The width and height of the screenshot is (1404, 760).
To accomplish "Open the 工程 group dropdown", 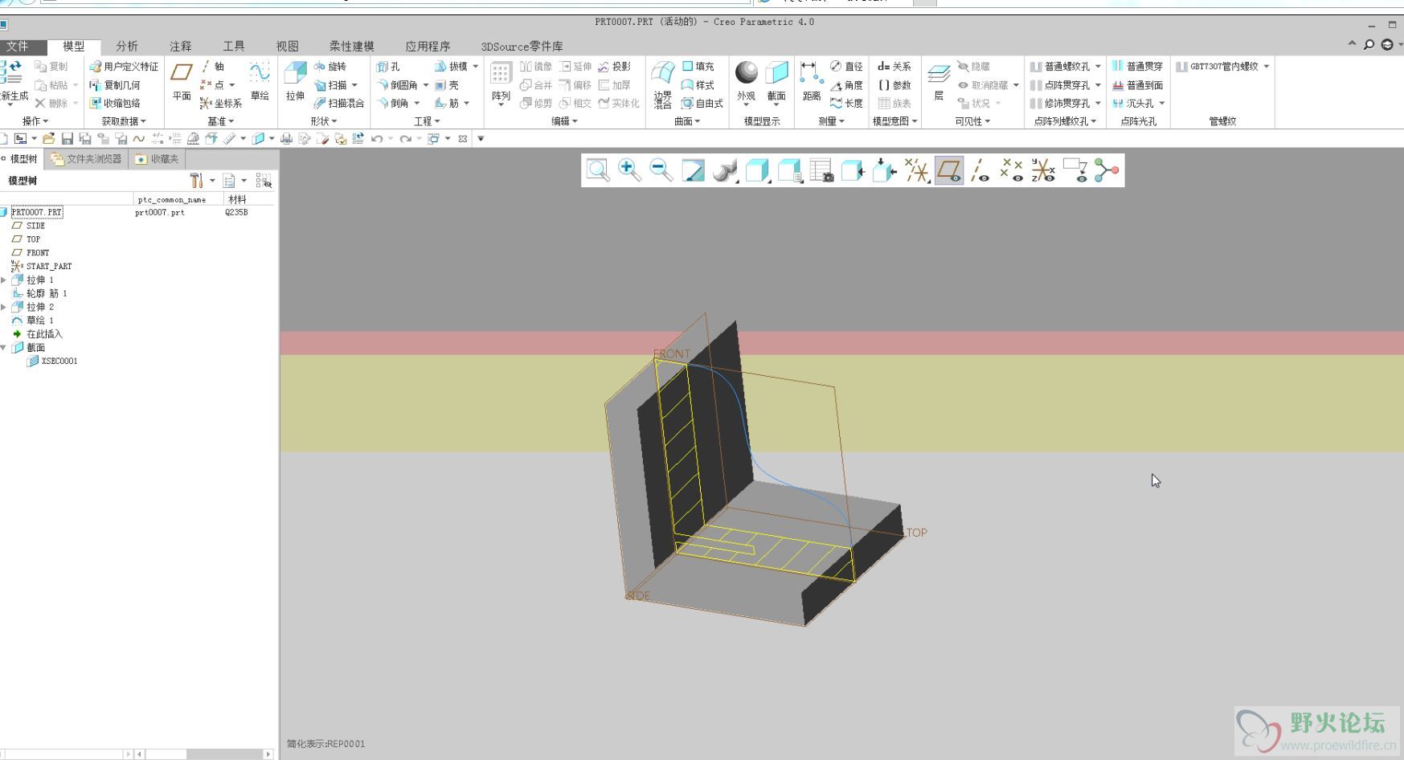I will click(427, 121).
